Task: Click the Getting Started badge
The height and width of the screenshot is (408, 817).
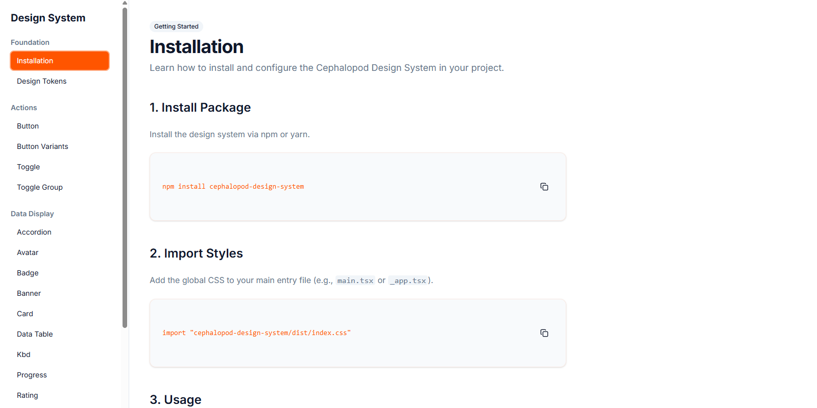Action: coord(176,27)
